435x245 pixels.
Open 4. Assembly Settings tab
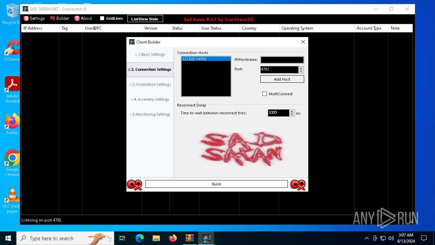150,99
